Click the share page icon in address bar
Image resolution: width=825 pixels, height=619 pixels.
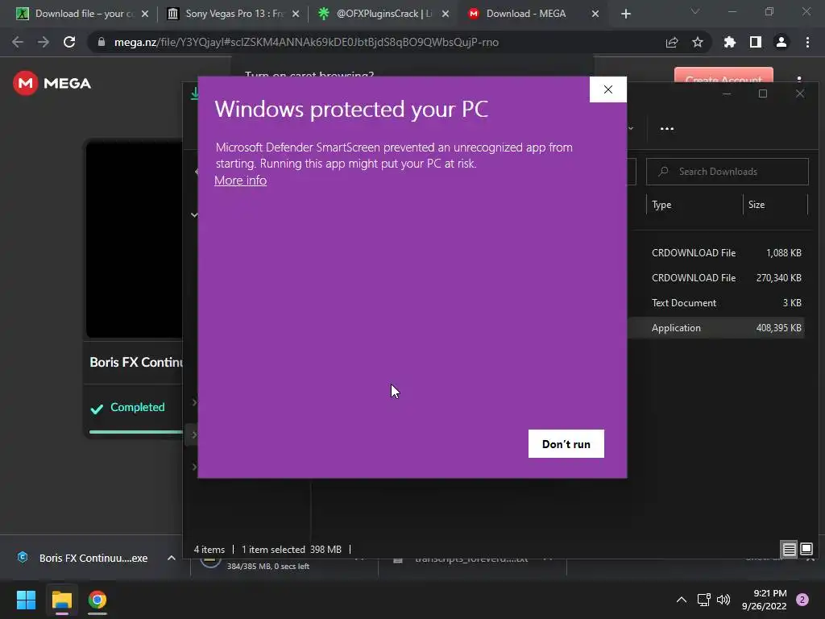(x=672, y=42)
